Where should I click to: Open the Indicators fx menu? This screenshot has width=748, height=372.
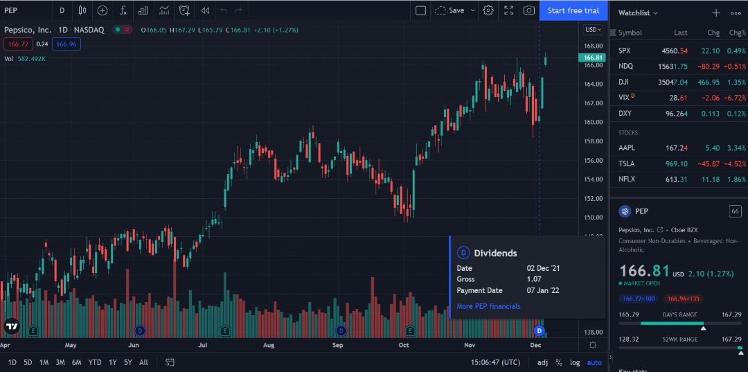[123, 10]
